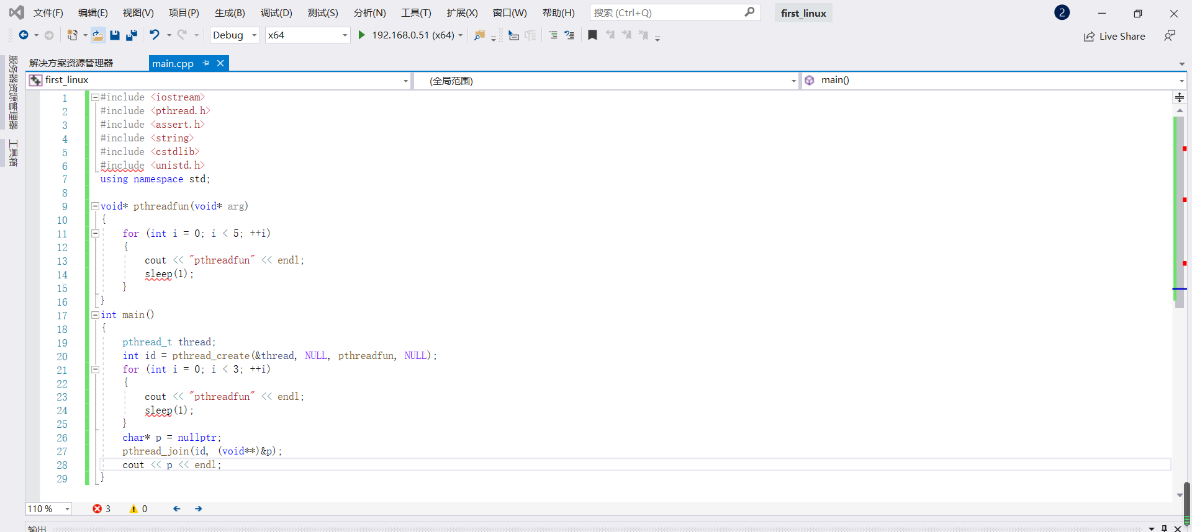Undo the last edit

tap(155, 35)
